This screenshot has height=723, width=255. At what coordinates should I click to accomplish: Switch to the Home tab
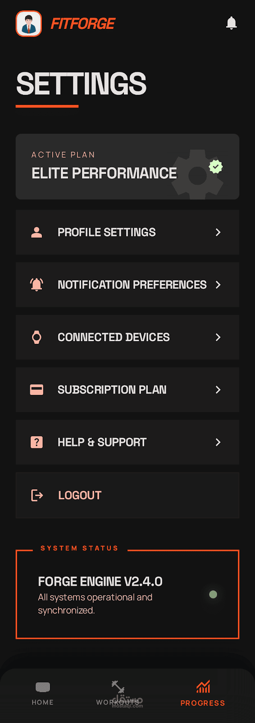pos(43,694)
